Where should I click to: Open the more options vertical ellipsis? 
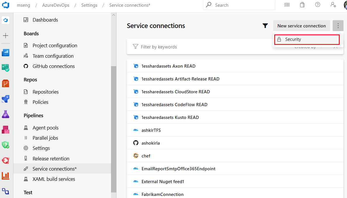pos(338,26)
